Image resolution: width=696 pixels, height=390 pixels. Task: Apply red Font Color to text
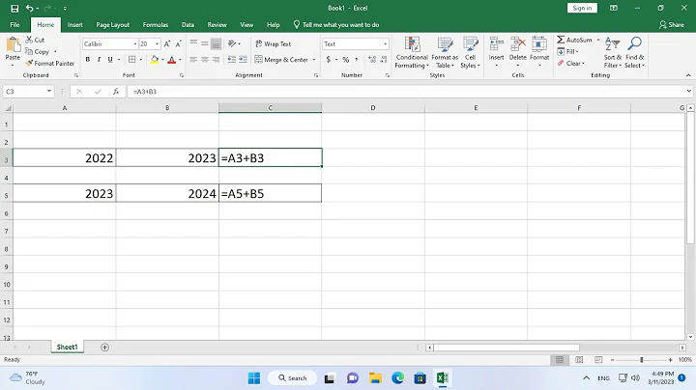[x=172, y=60]
